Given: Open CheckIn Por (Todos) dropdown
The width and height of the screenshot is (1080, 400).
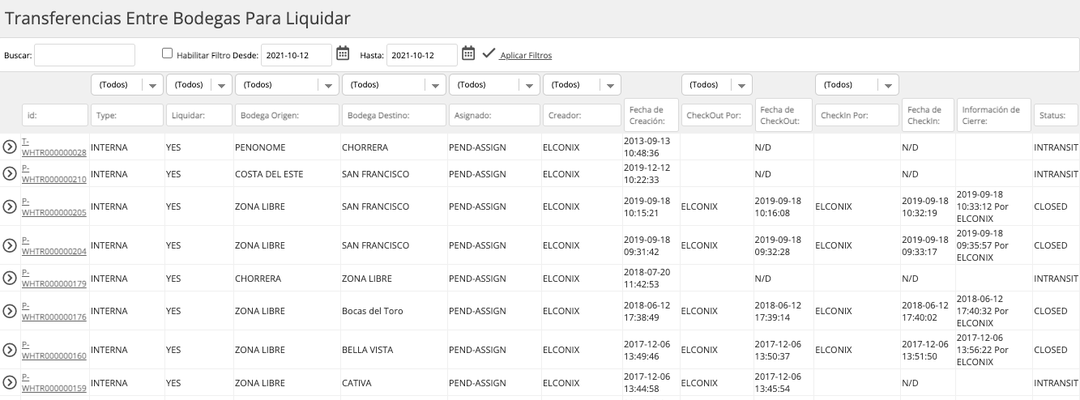Looking at the screenshot, I should click(x=857, y=84).
